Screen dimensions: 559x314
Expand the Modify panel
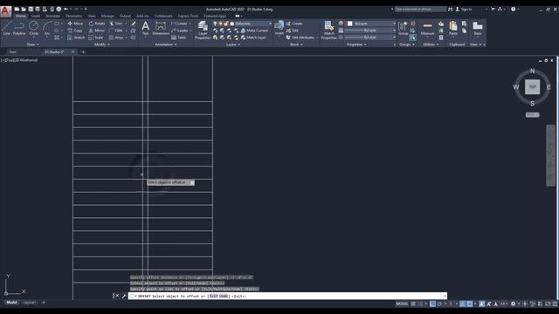(x=102, y=44)
